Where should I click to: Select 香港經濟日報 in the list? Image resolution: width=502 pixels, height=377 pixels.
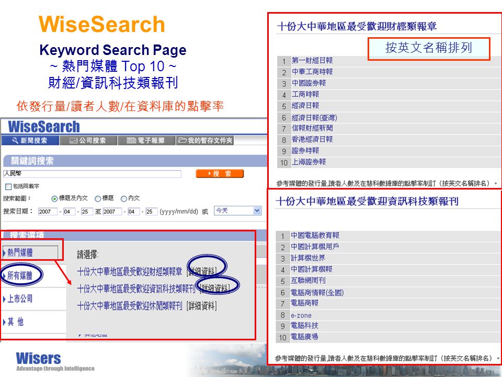click(x=312, y=139)
